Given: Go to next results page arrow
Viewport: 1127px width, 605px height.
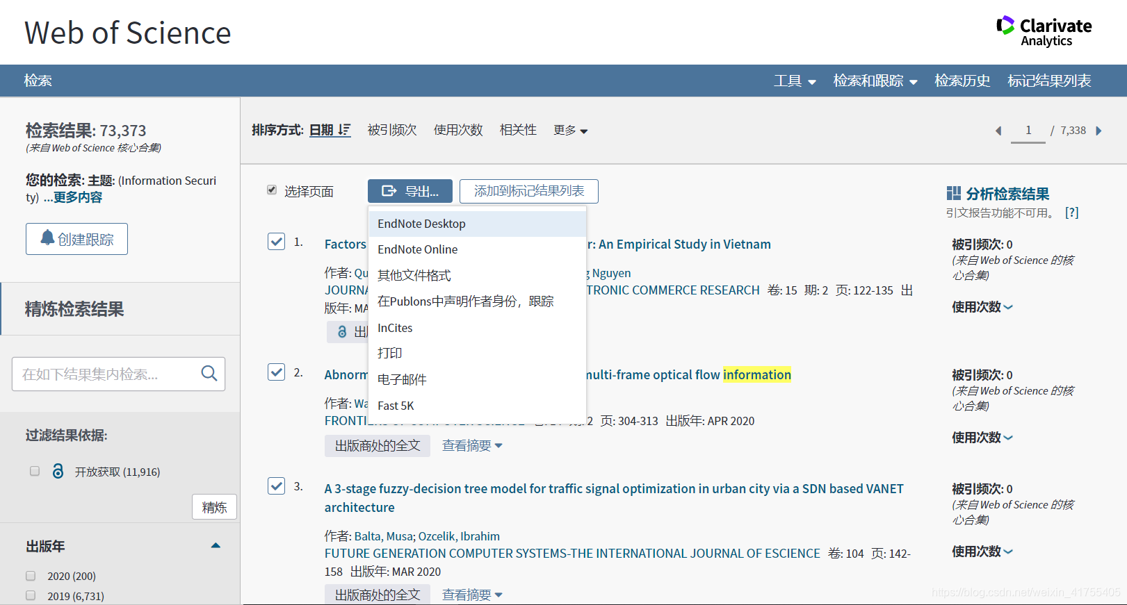Looking at the screenshot, I should click(x=1098, y=131).
